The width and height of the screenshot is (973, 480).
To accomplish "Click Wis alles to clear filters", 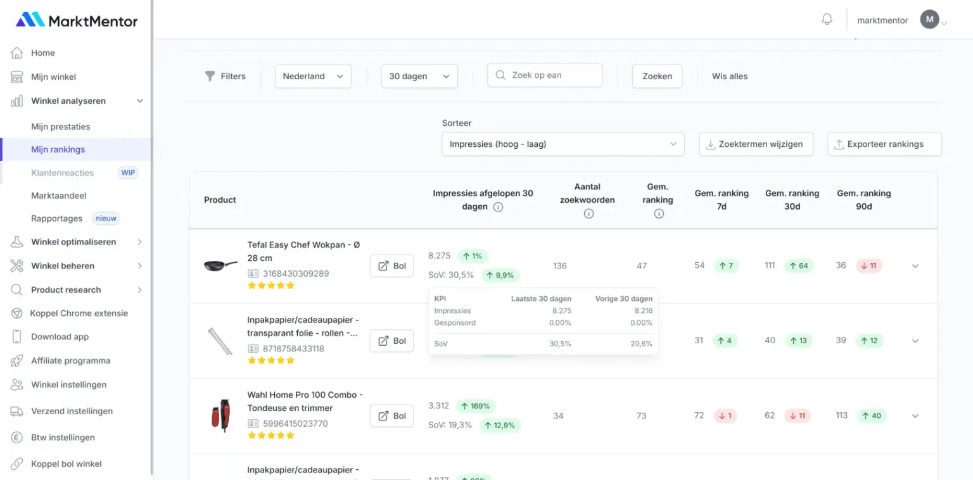I will (x=730, y=76).
